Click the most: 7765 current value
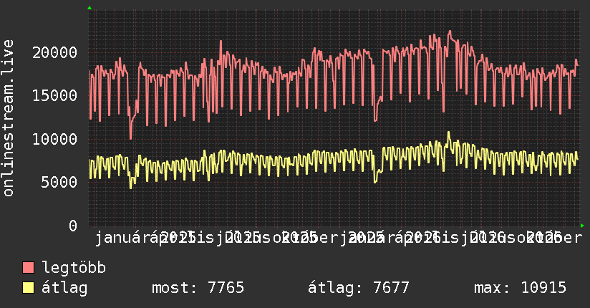 pyautogui.click(x=198, y=288)
